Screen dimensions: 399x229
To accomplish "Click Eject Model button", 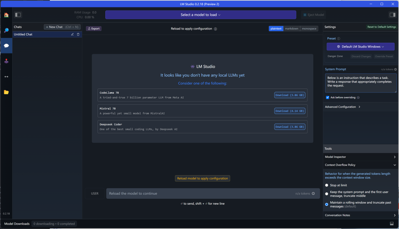I will pyautogui.click(x=314, y=15).
